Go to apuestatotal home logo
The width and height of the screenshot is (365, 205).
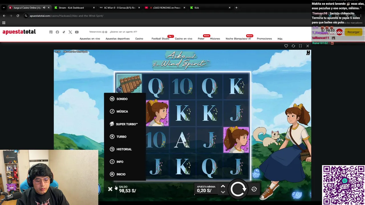pyautogui.click(x=19, y=32)
